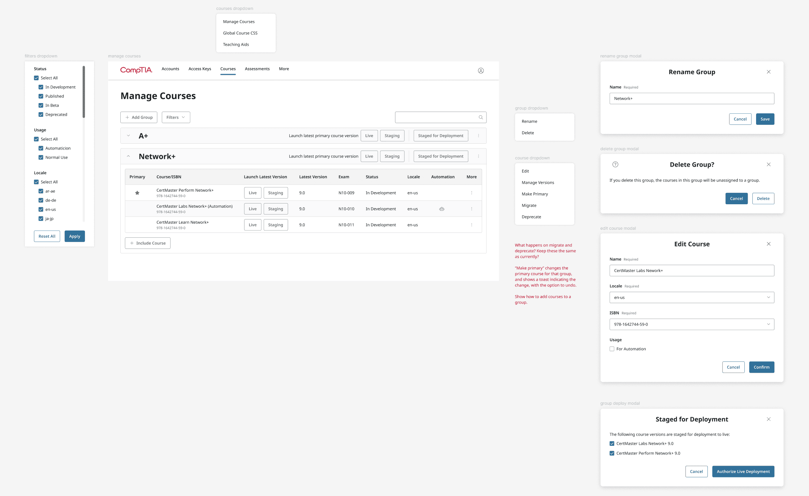Screen dimensions: 809x496
Task: Click the search magnifier icon
Action: (481, 117)
